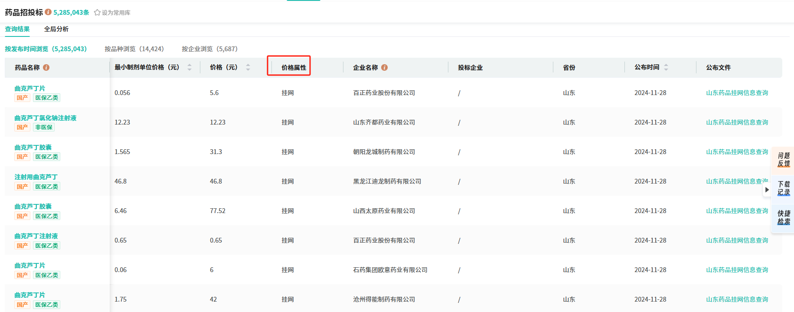Viewport: 794px width, 312px height.
Task: Click 国产 tag under 曲克芦丁注射液
Action: coord(23,246)
